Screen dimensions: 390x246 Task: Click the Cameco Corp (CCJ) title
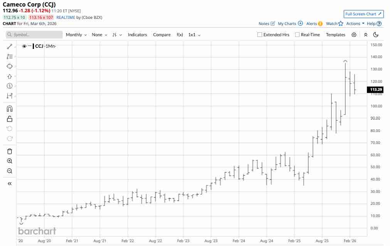pos(29,5)
